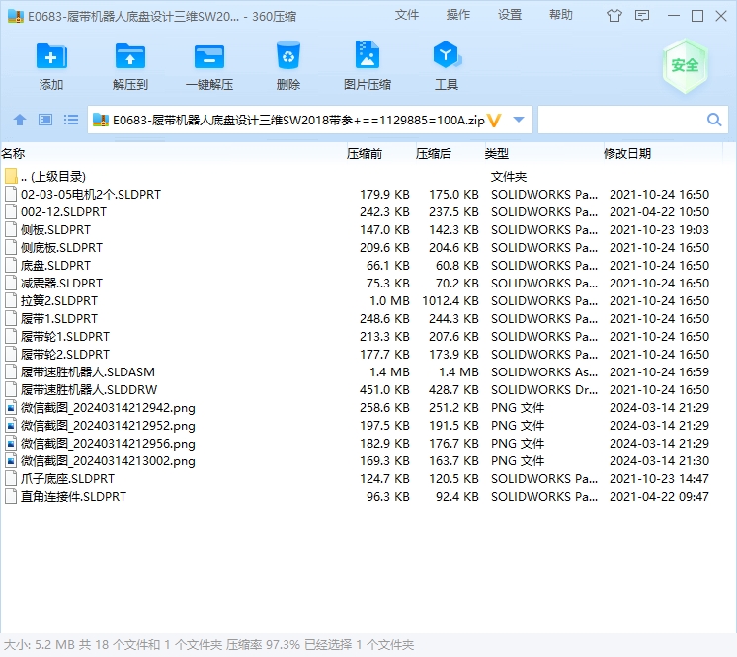
Task: Click the file icon of 拉簧2.SLDPRT
Action: click(11, 300)
